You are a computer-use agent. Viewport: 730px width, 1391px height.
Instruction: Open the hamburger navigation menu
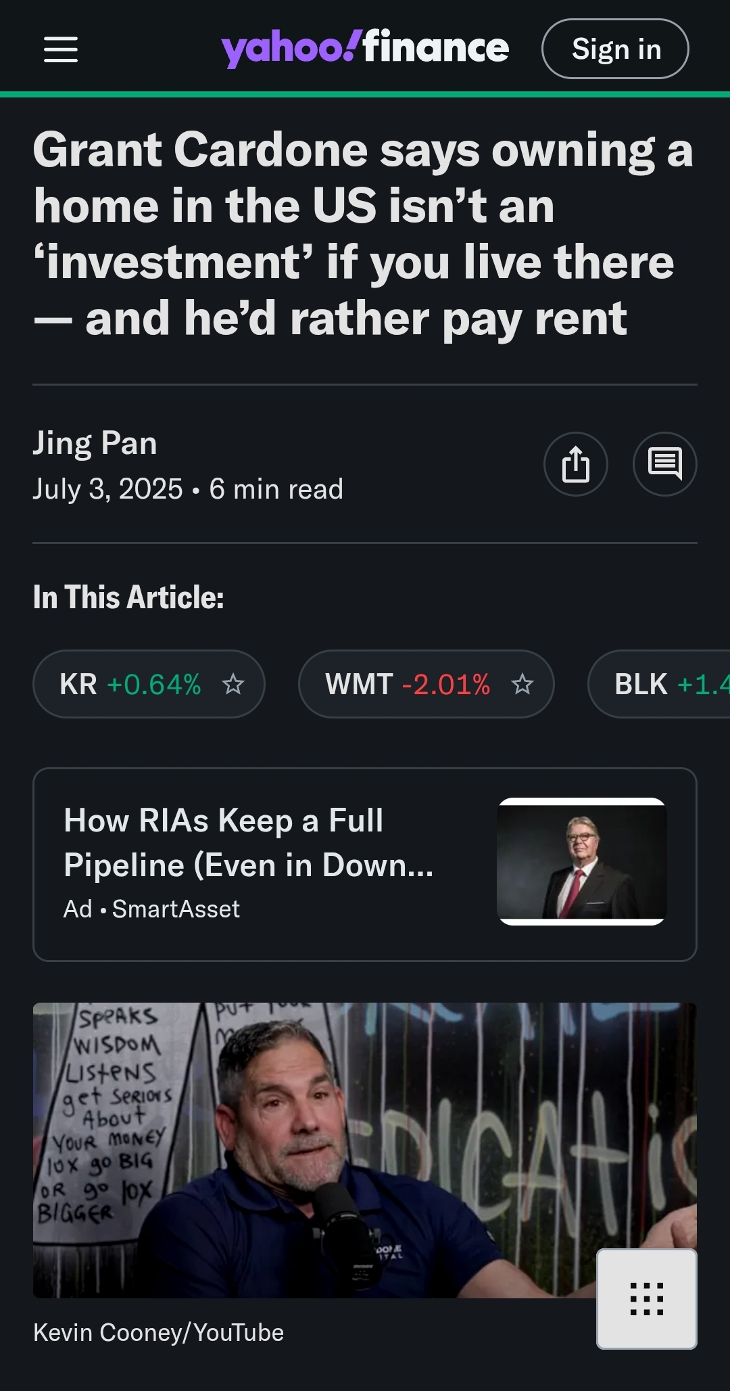click(61, 49)
